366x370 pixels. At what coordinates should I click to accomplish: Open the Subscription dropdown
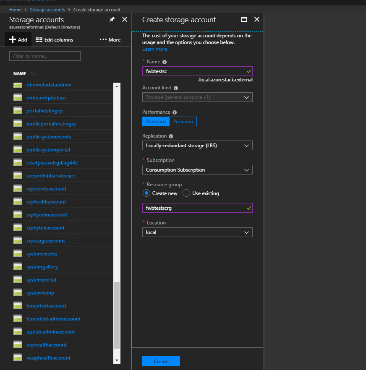tap(197, 169)
